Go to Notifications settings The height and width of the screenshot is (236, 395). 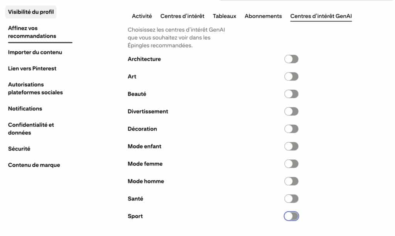[x=25, y=109]
